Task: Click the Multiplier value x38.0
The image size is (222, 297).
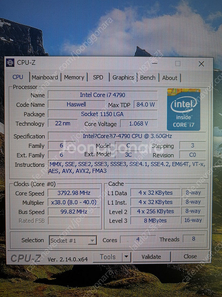Action: tap(74, 202)
